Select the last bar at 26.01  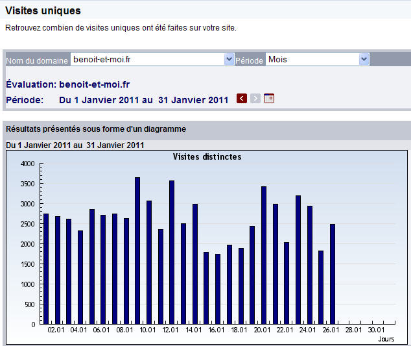(x=333, y=274)
